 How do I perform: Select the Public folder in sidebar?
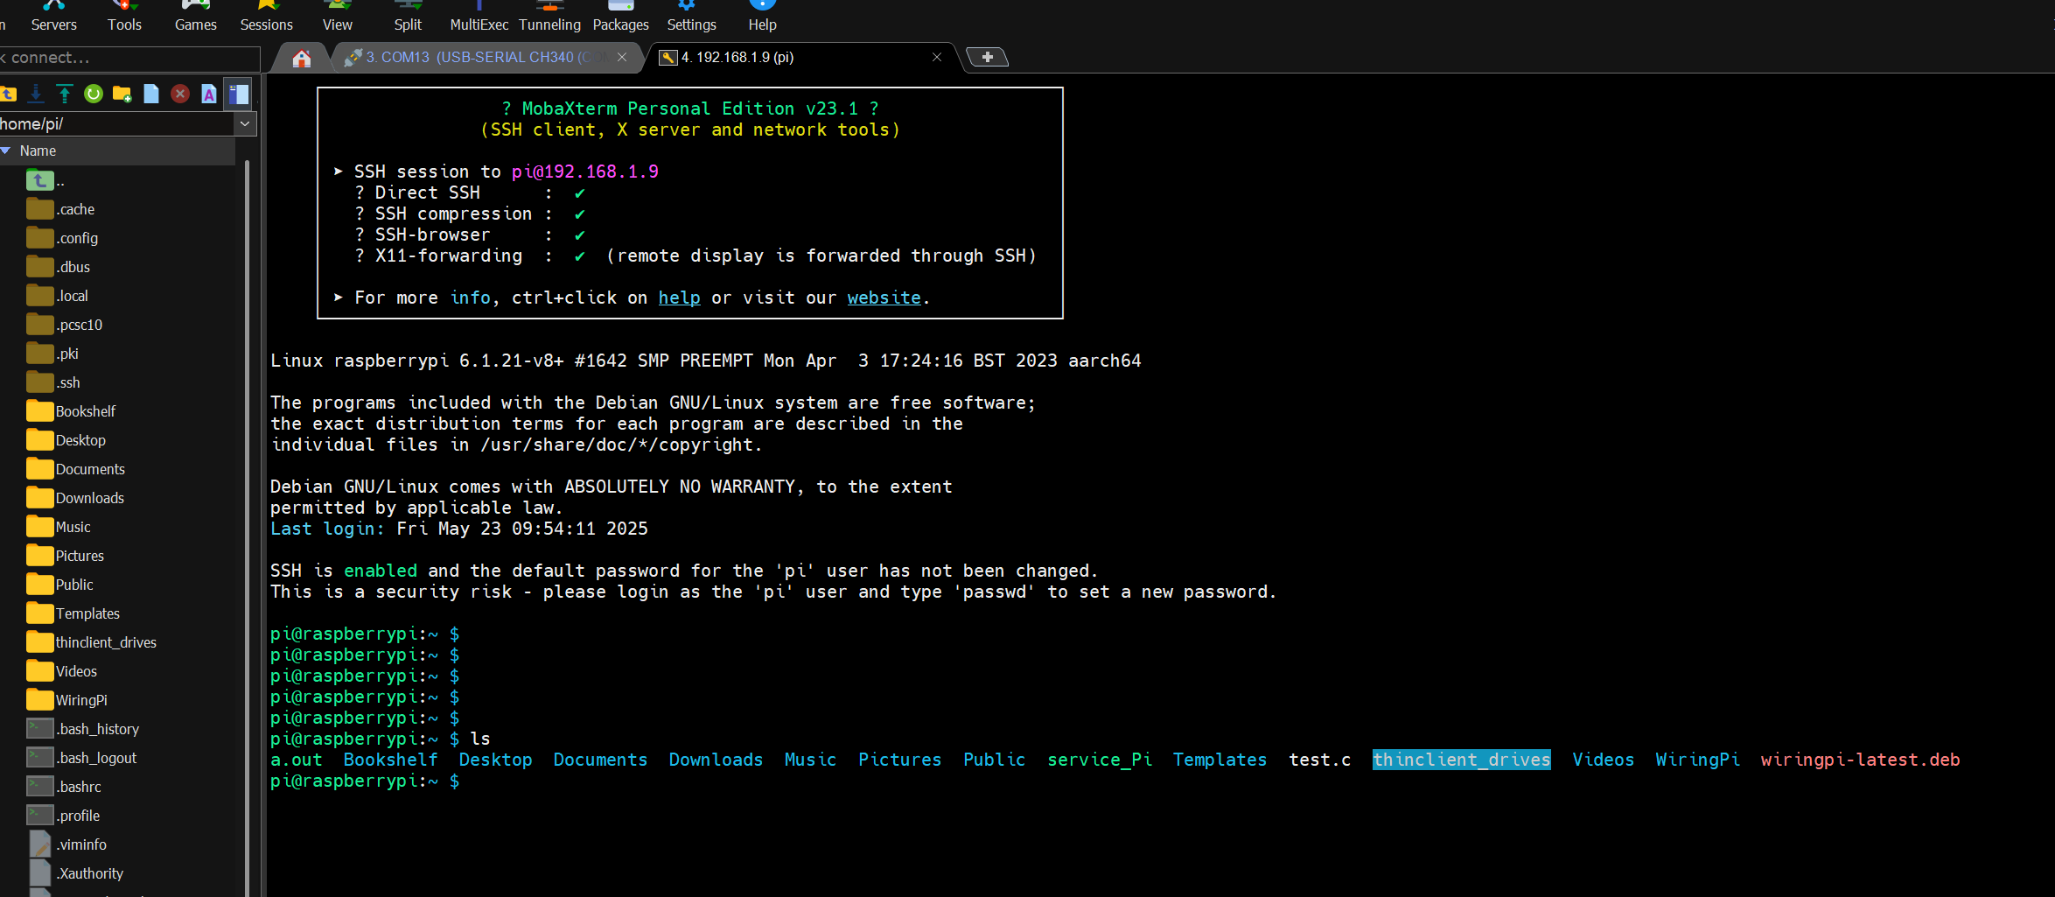click(60, 585)
